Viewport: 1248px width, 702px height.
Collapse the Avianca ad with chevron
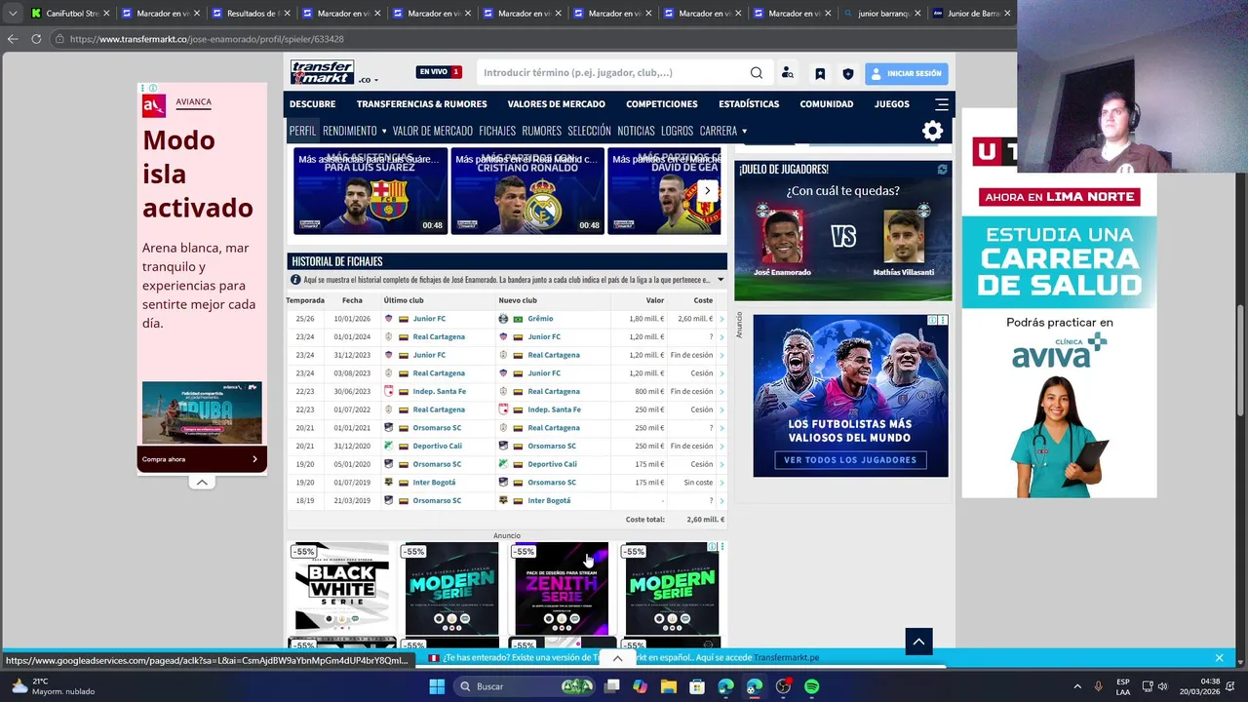202,482
